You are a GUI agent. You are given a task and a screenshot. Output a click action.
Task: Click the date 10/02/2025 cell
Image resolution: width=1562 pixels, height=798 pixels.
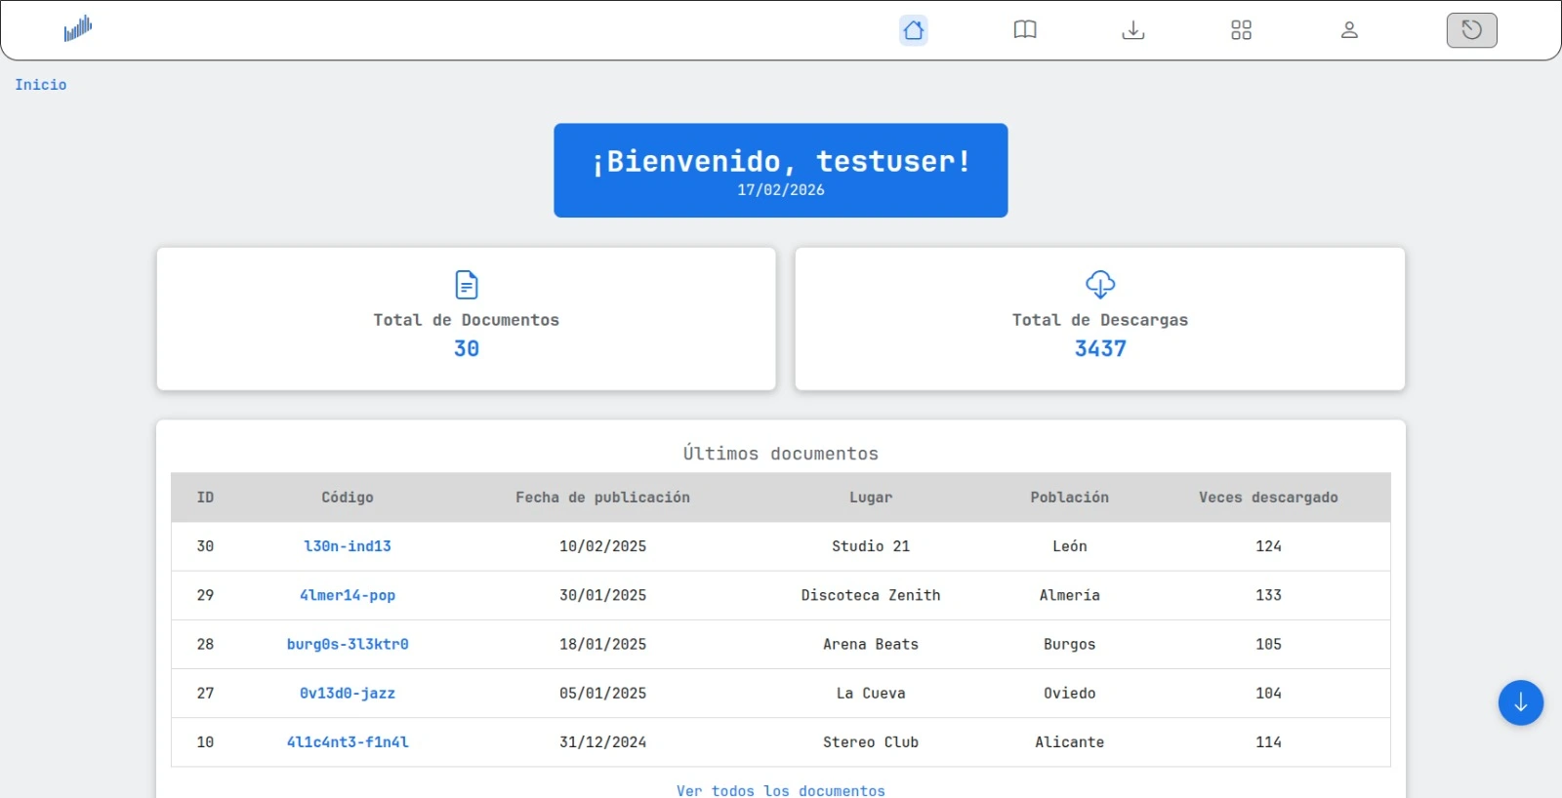point(602,546)
